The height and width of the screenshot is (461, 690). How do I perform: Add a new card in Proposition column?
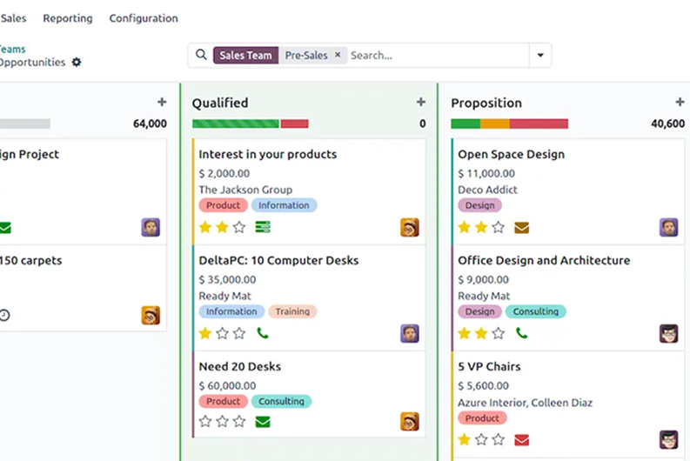point(680,103)
